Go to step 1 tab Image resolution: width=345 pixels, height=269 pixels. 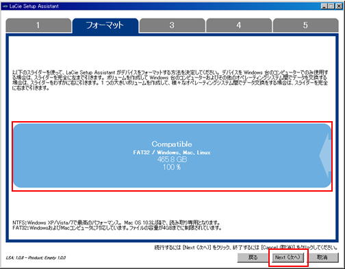pyautogui.click(x=38, y=25)
